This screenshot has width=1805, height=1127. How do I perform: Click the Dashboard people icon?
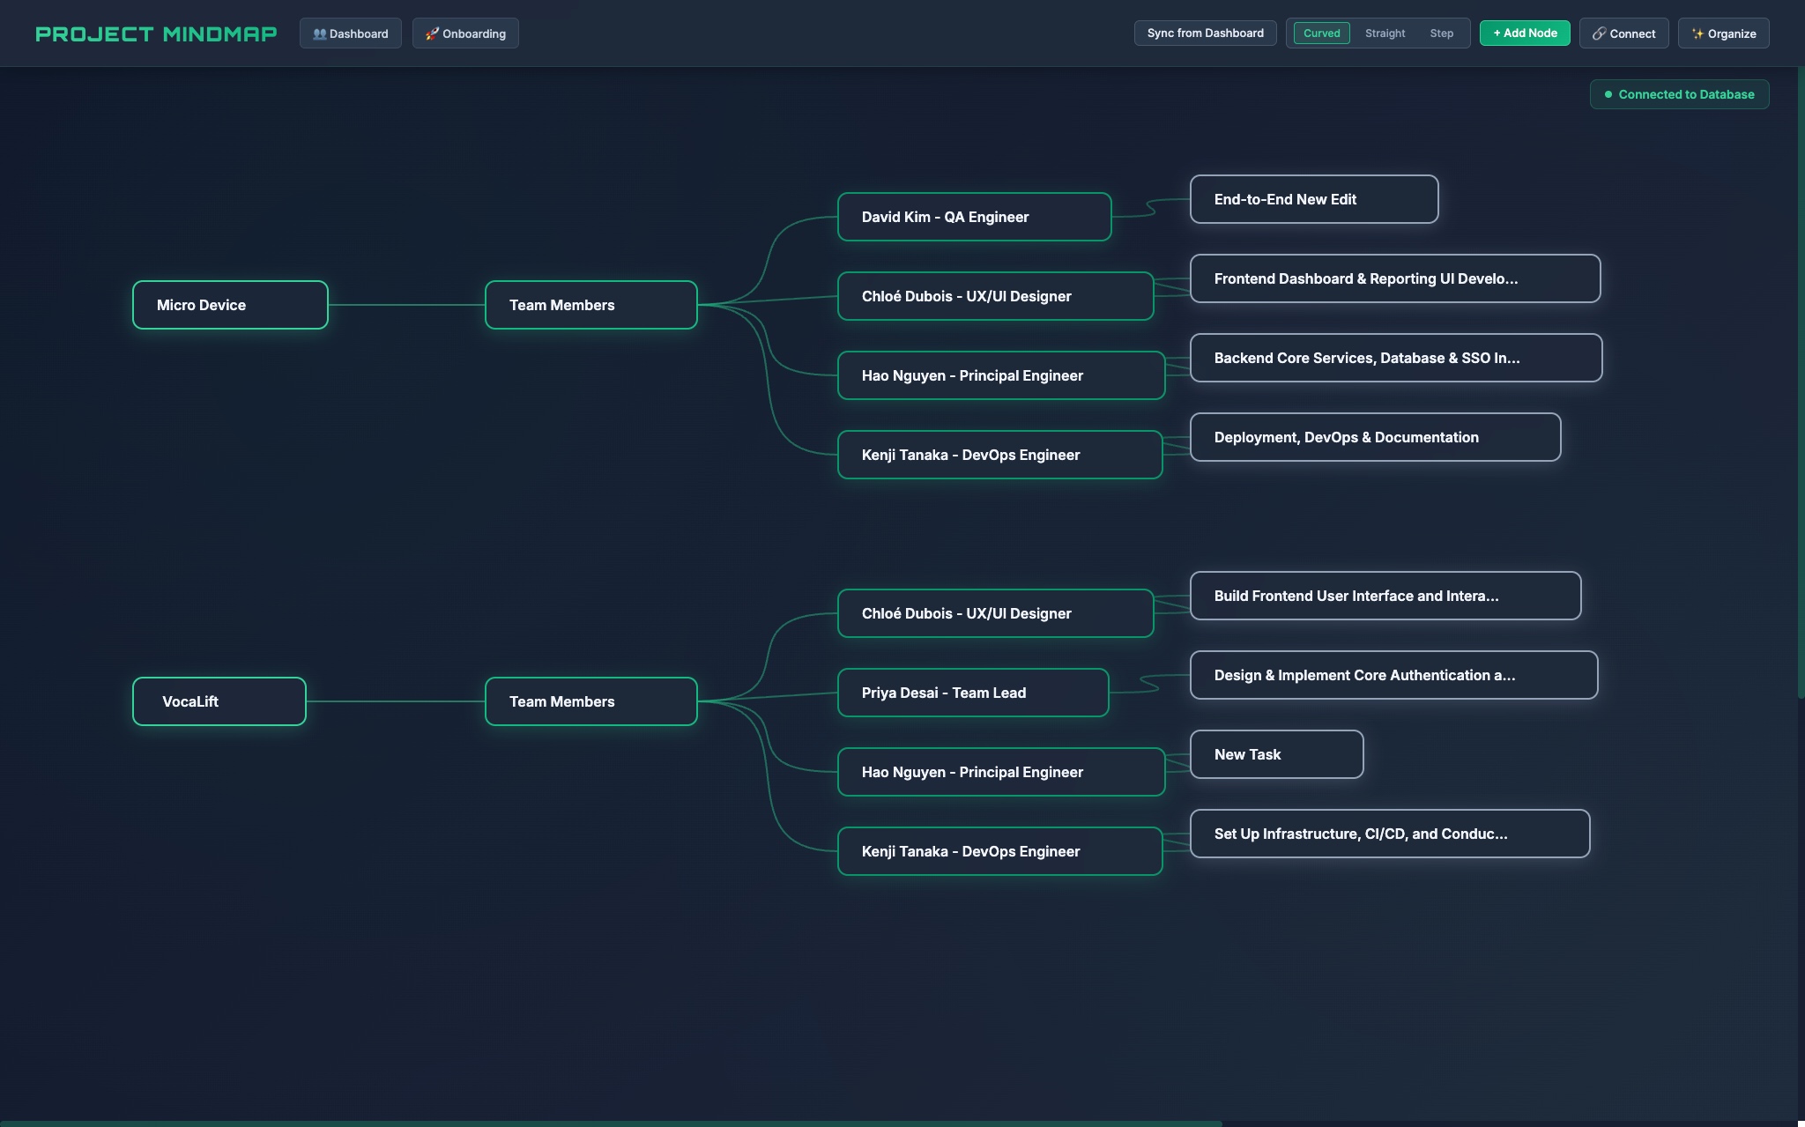pos(319,33)
